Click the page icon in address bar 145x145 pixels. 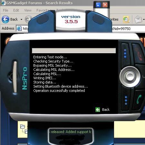click(19, 29)
